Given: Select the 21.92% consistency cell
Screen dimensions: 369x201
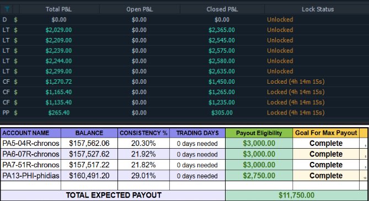Looking at the screenshot, I should [x=143, y=154].
